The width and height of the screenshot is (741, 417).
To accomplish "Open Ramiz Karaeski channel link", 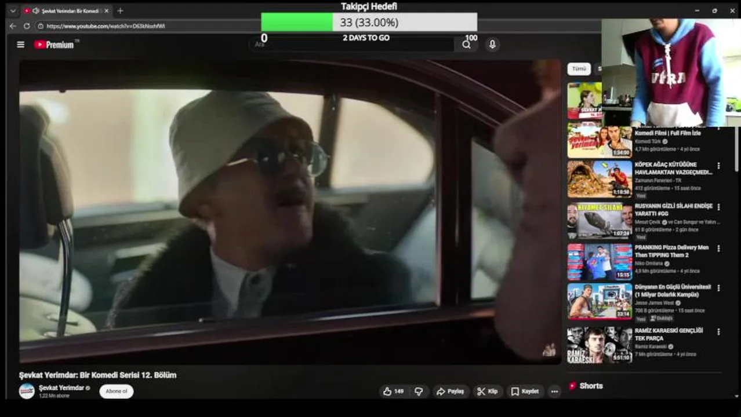I will [x=651, y=346].
